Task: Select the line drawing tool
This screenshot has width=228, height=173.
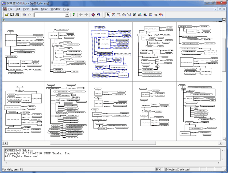Action: pyautogui.click(x=113, y=15)
